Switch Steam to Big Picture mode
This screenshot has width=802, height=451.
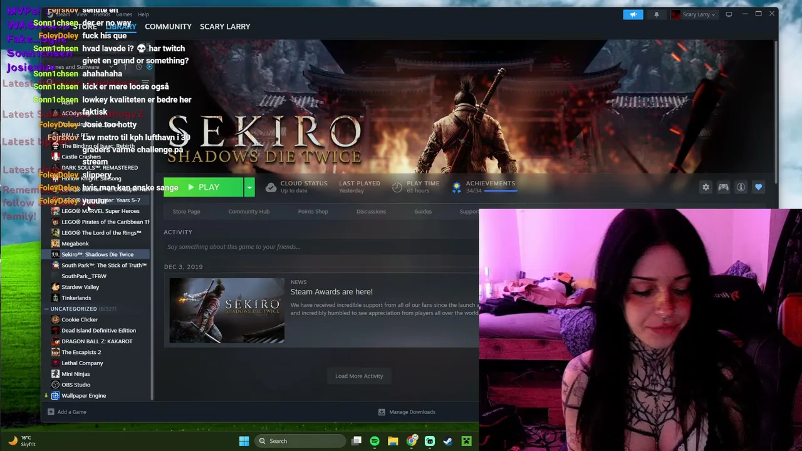pyautogui.click(x=729, y=14)
